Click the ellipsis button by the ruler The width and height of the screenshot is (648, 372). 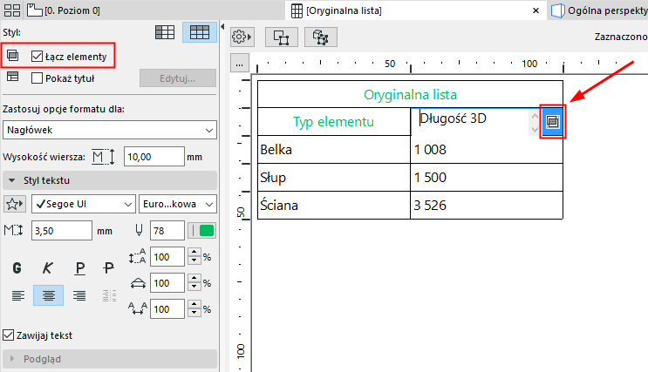click(x=239, y=64)
